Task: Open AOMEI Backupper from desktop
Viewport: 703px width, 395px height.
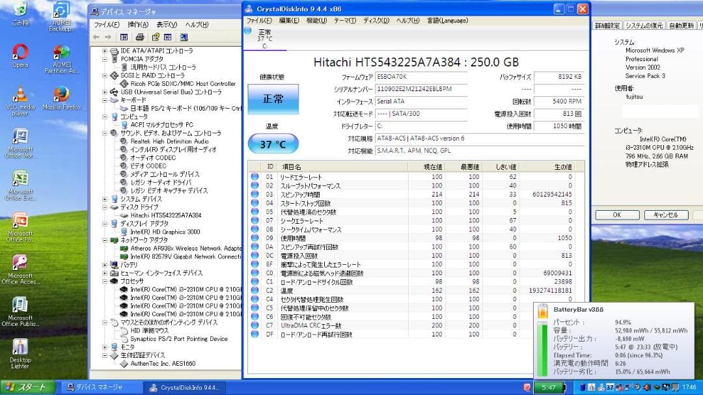Action: (x=61, y=12)
